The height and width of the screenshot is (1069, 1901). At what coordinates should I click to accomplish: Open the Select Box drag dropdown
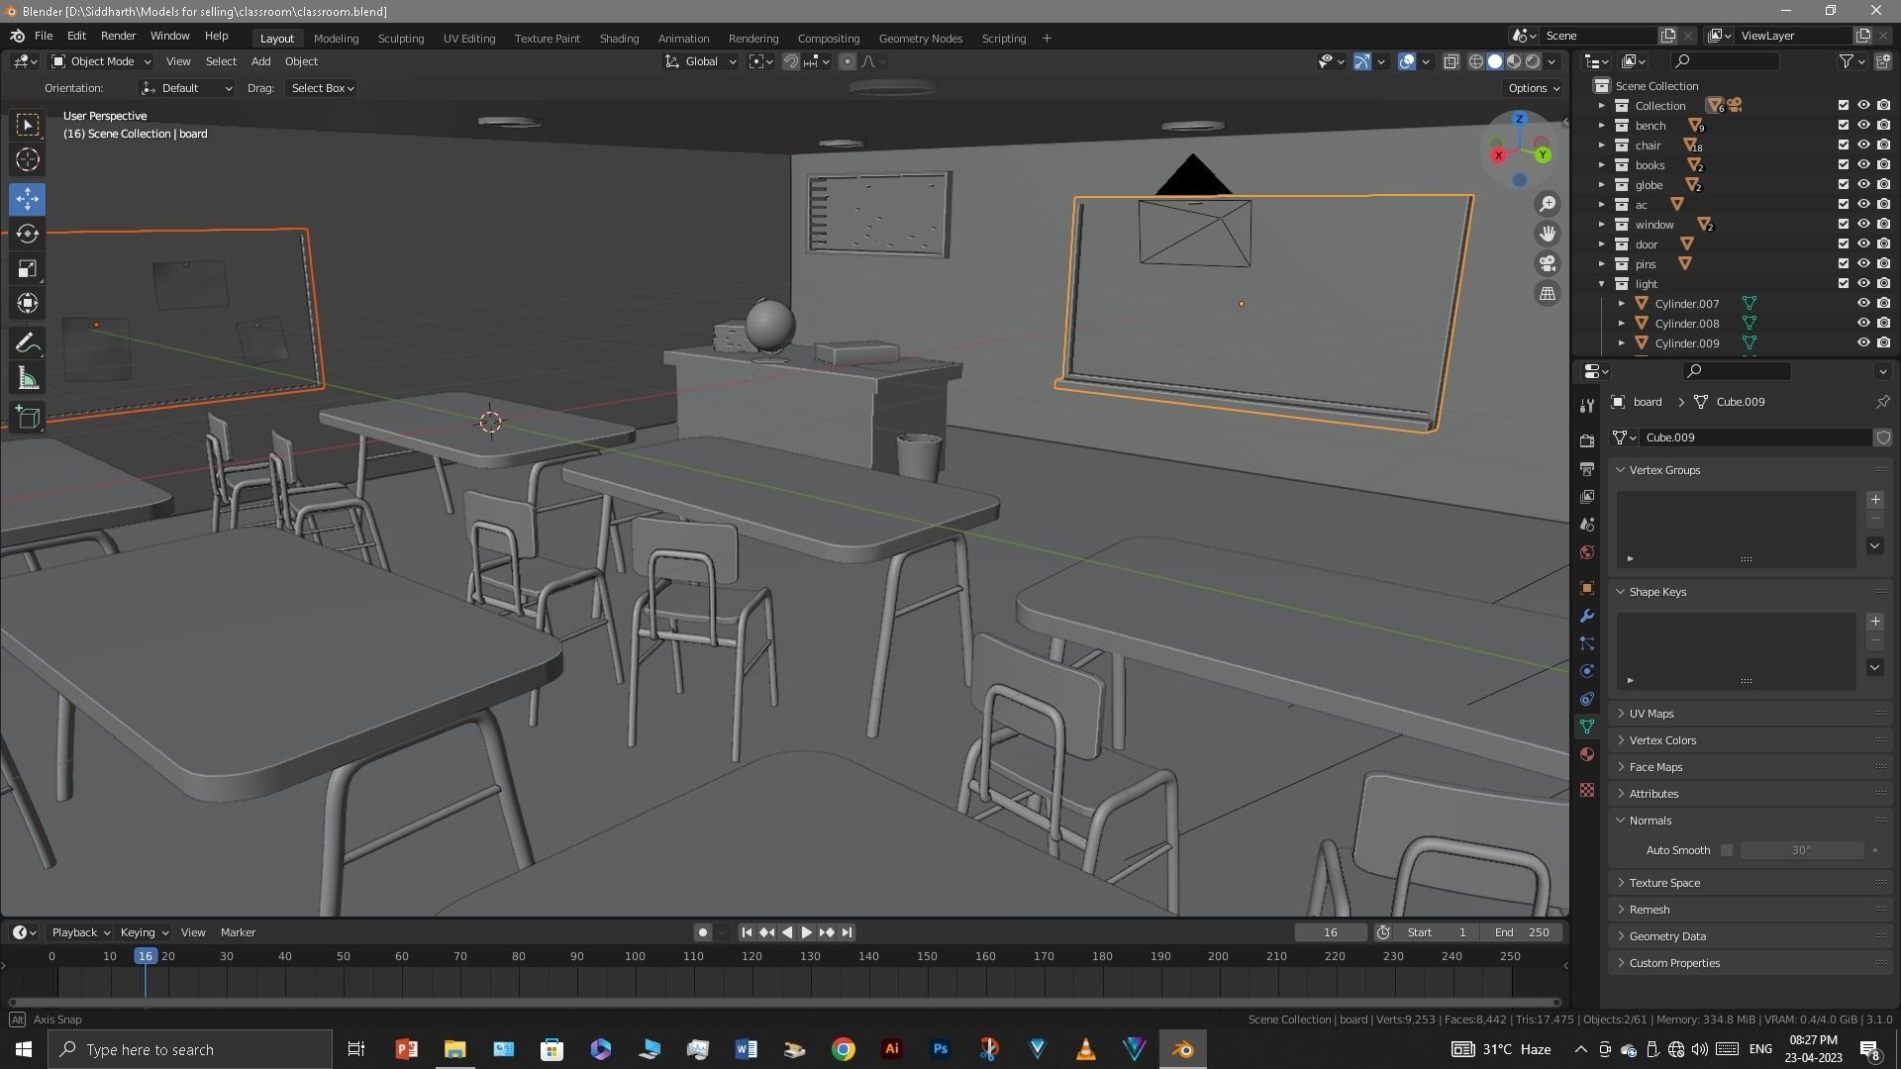point(322,88)
